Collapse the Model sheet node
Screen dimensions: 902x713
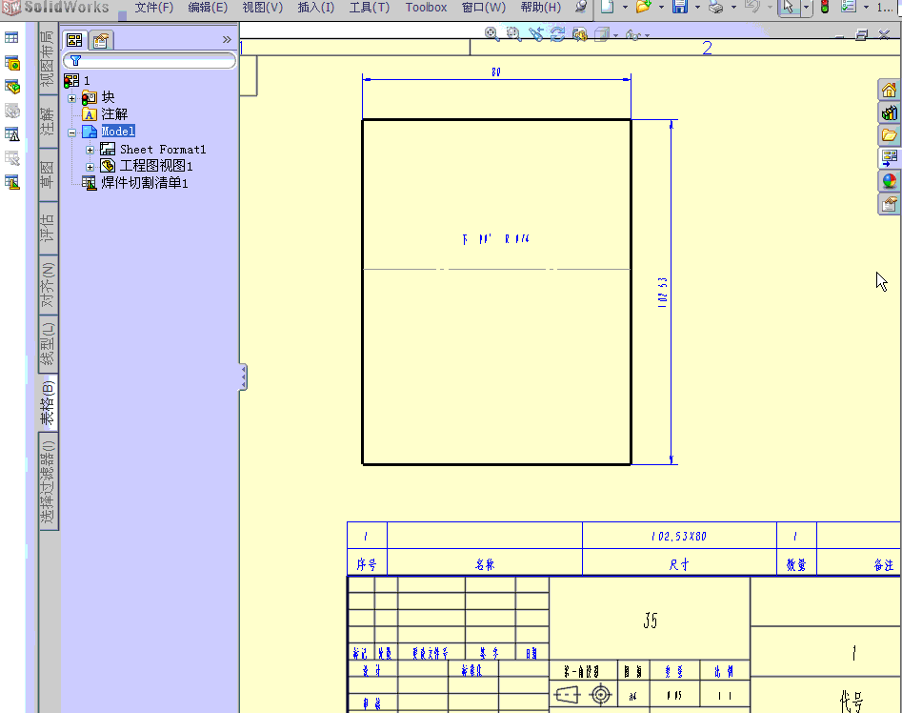coord(71,132)
